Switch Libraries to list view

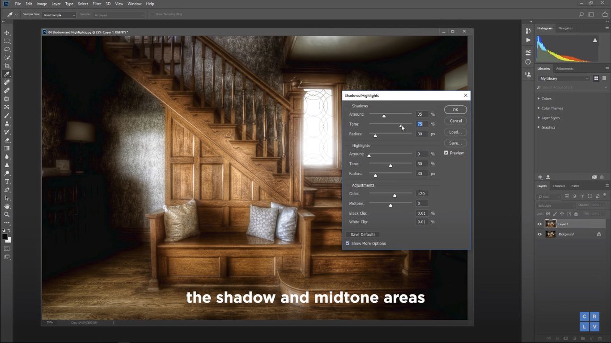coord(605,78)
